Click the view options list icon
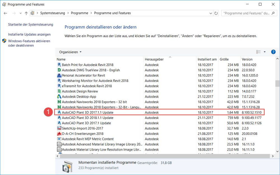Viewport: 280px width, 175px height. (x=258, y=52)
